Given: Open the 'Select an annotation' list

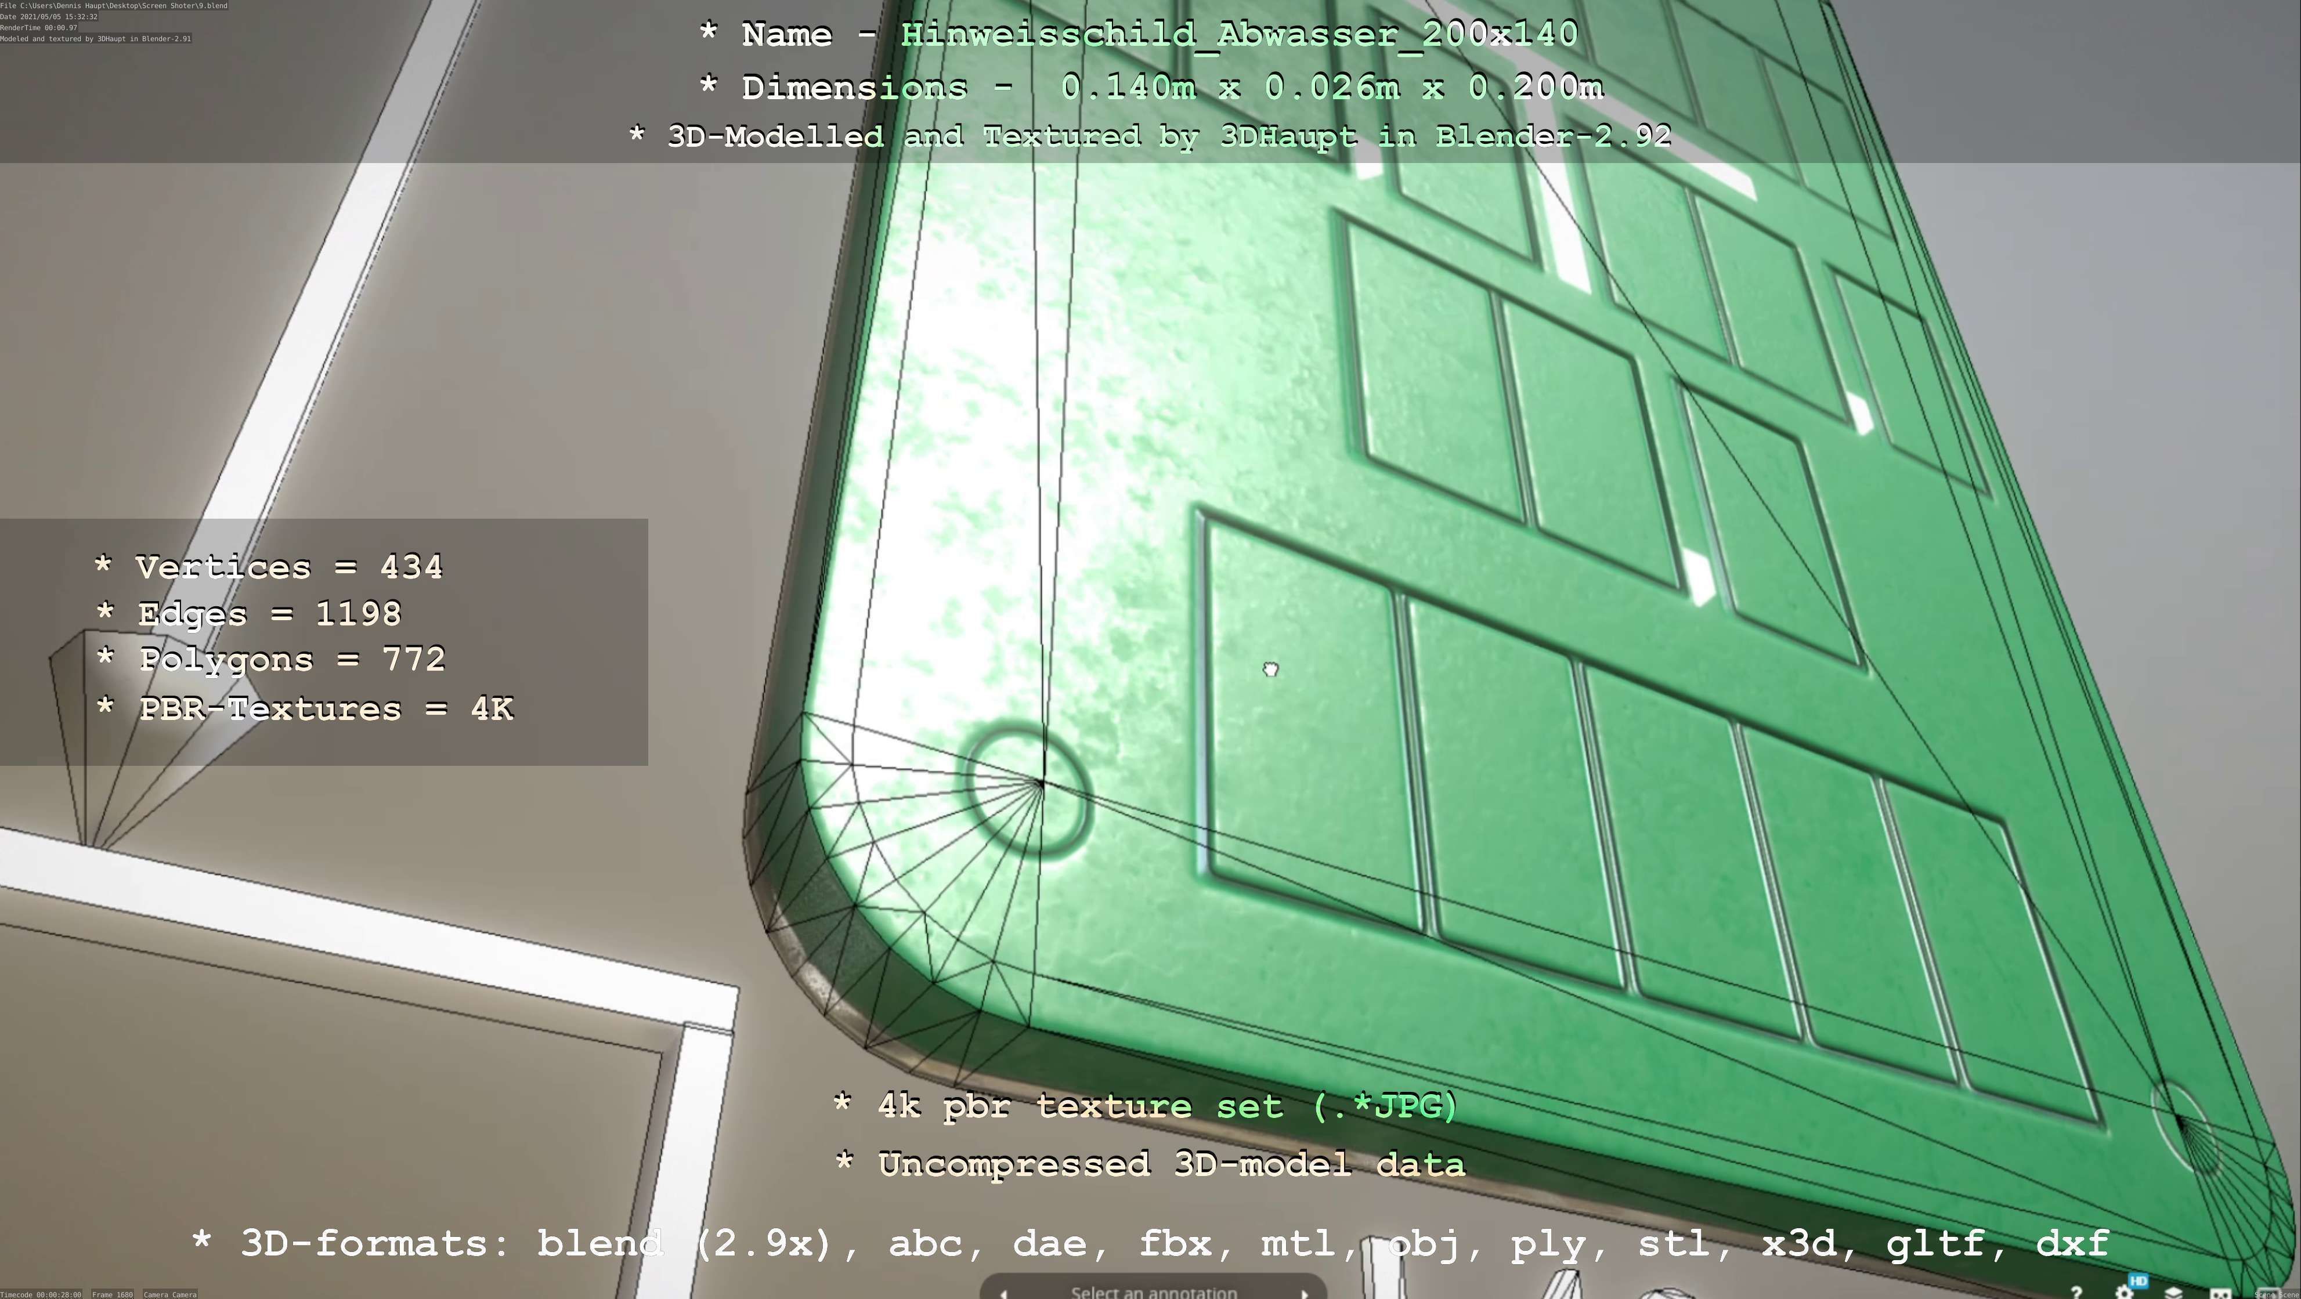Looking at the screenshot, I should tap(1154, 1293).
